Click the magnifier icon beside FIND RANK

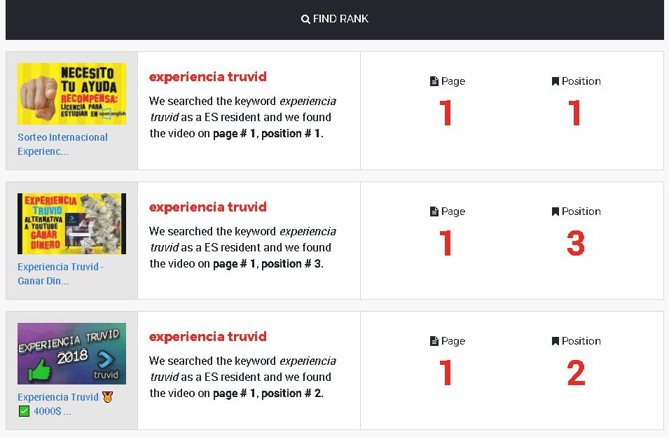305,20
